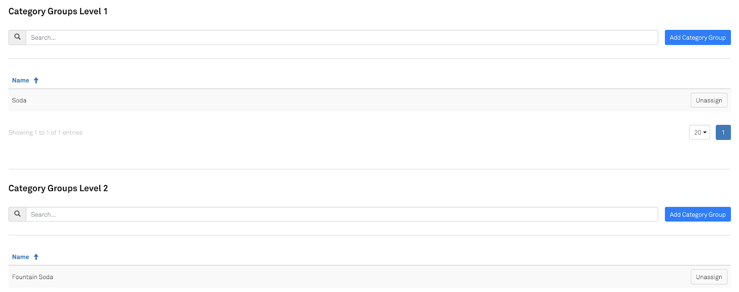Add Category Group to Level 2
Viewport: 739px width, 292px height.
click(697, 214)
